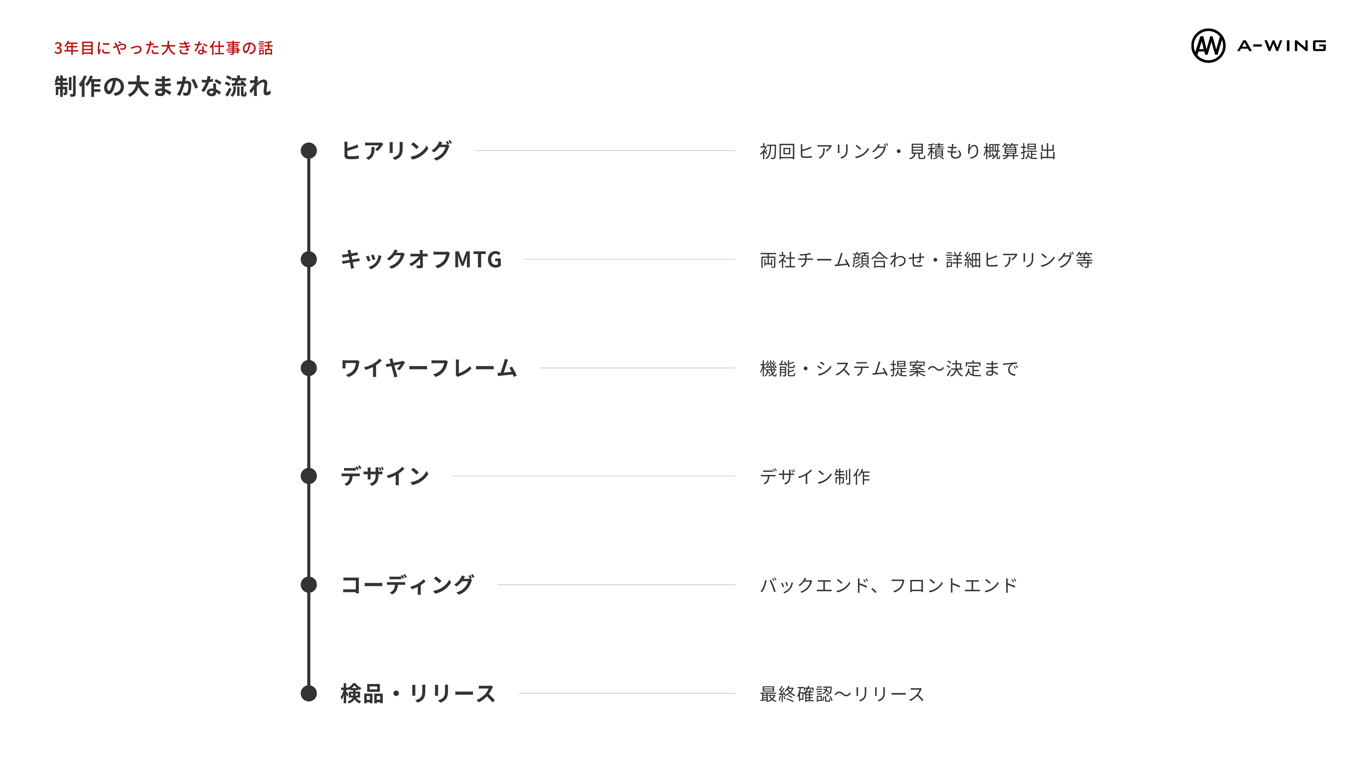Click the A-WING circular logo icon

coord(1208,46)
